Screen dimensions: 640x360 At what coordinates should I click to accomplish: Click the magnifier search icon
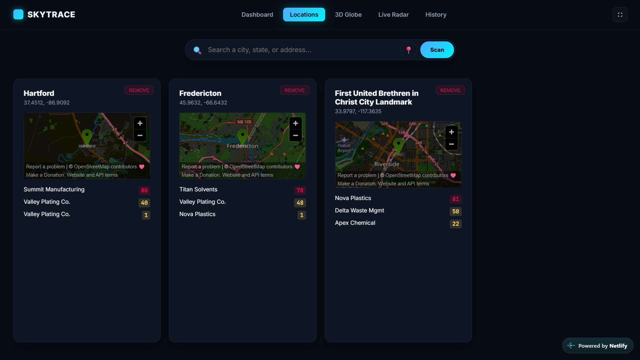(x=197, y=50)
